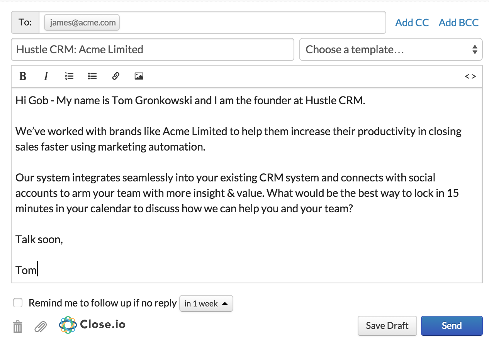
Task: Enable the follow-up reminder checkbox
Action: coord(18,303)
